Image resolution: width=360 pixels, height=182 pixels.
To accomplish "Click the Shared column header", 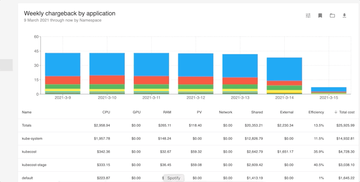I will [257, 112].
